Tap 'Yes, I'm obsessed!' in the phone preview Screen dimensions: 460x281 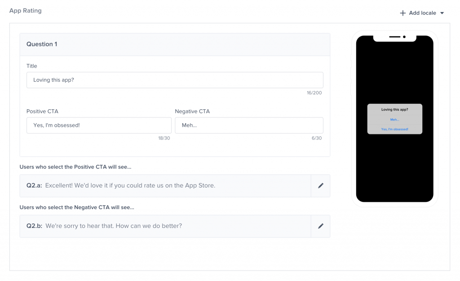click(394, 129)
